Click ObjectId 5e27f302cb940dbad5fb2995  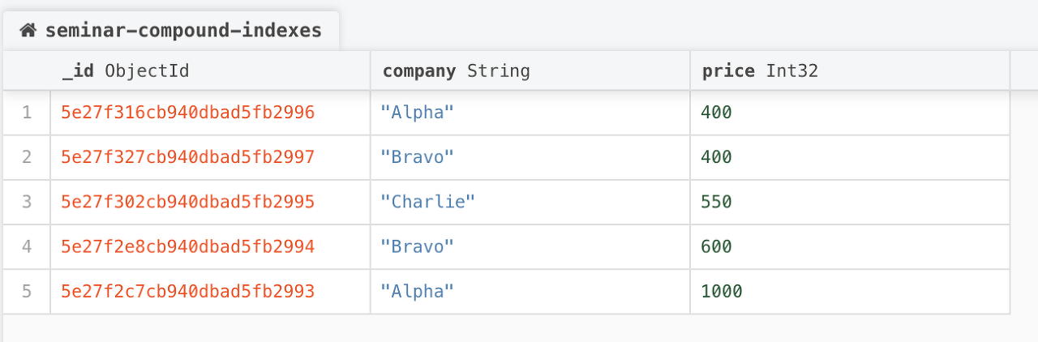pos(187,202)
